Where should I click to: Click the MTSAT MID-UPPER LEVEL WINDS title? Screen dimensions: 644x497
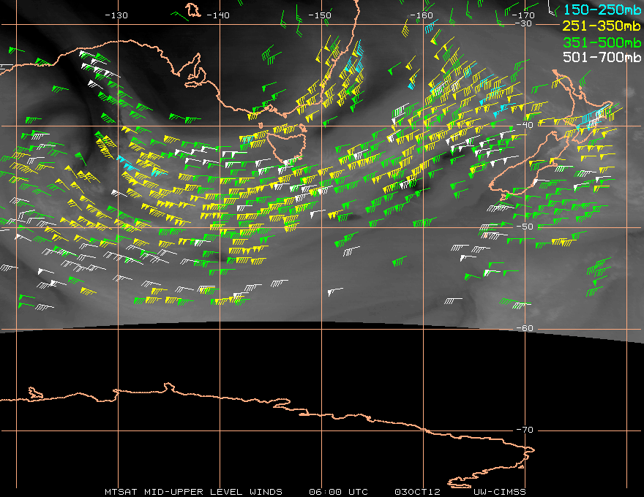[x=193, y=492]
